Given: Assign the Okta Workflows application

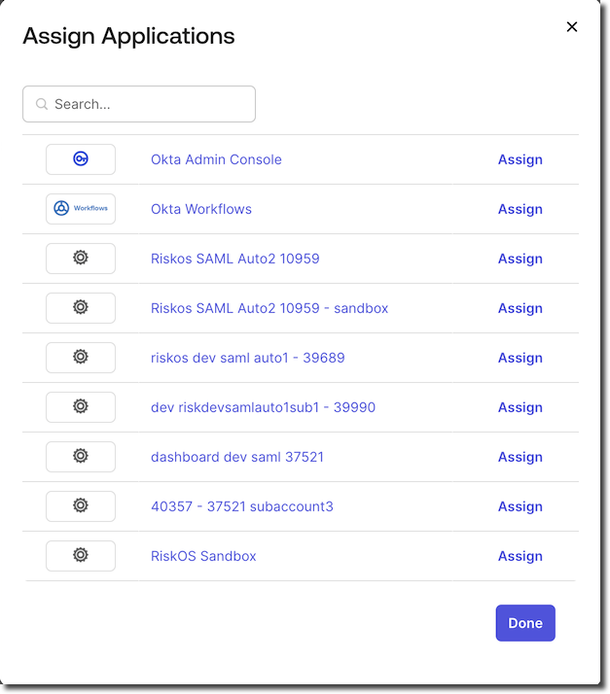Looking at the screenshot, I should pos(520,209).
